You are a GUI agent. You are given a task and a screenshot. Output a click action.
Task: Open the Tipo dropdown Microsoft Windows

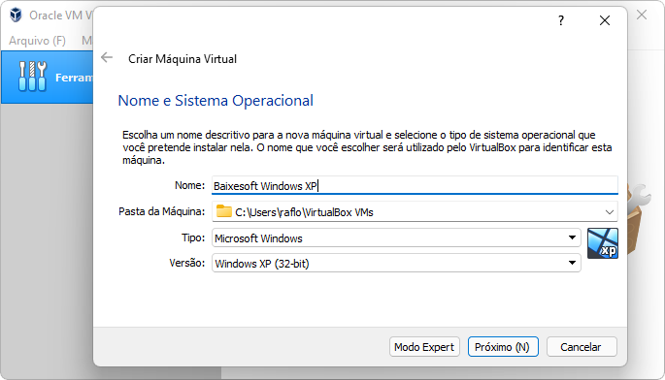coord(396,237)
